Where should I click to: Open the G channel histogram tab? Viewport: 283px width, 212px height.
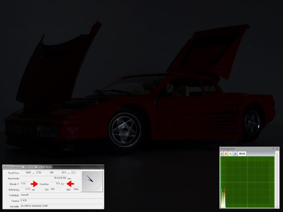point(231,154)
